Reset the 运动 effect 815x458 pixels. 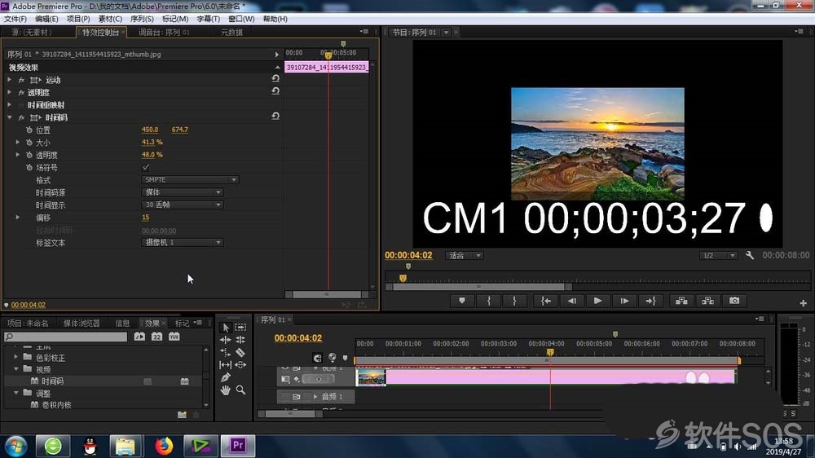pos(275,78)
